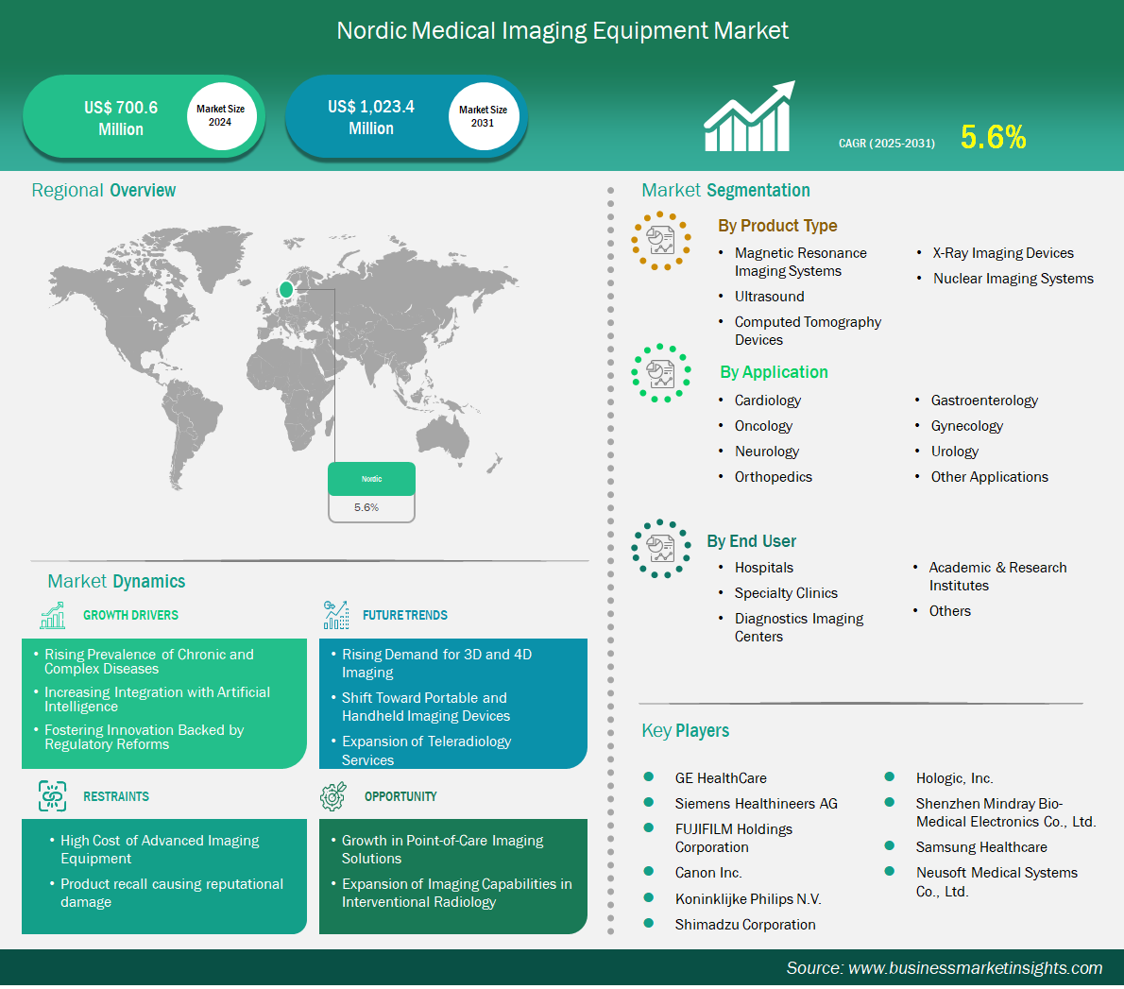Select the Regional Overview heading
This screenshot has height=989, width=1124.
click(x=104, y=191)
